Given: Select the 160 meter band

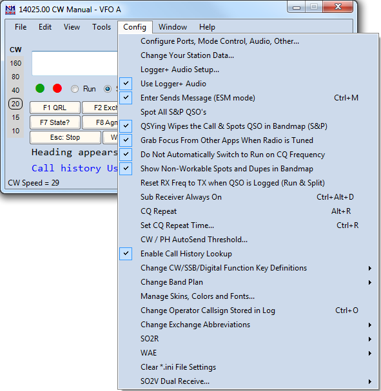Looking at the screenshot, I should coord(15,63).
